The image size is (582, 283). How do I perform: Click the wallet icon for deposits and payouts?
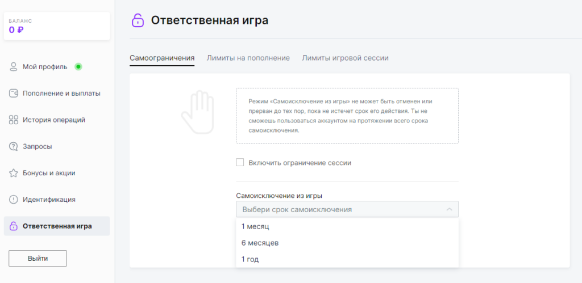(14, 94)
